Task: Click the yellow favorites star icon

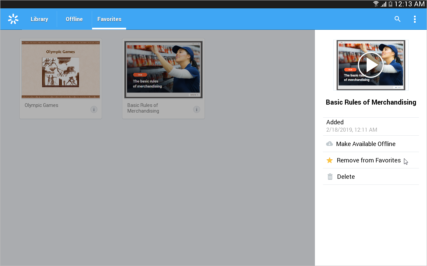Action: click(330, 160)
